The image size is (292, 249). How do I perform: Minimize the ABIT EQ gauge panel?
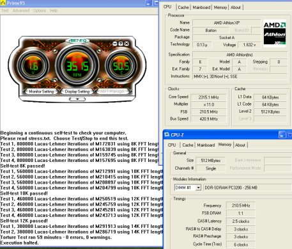[x=115, y=44]
